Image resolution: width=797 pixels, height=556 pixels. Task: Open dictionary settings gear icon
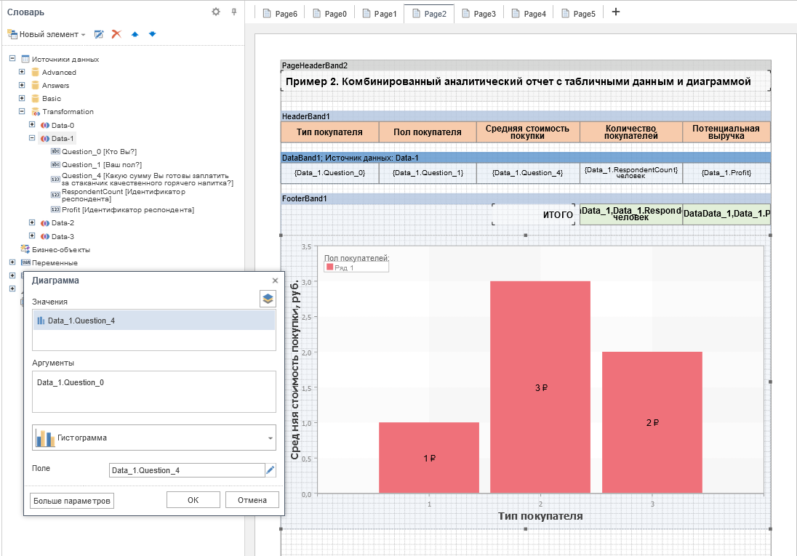pos(215,12)
